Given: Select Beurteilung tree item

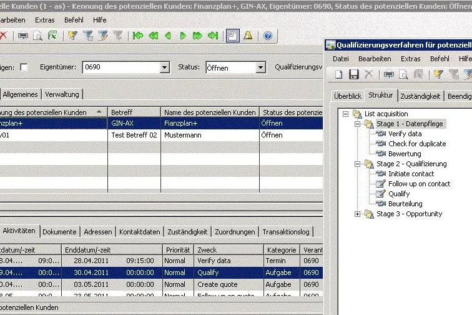Looking at the screenshot, I should (x=405, y=204).
